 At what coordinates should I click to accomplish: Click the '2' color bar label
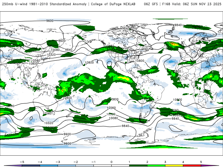[x=147, y=162]
